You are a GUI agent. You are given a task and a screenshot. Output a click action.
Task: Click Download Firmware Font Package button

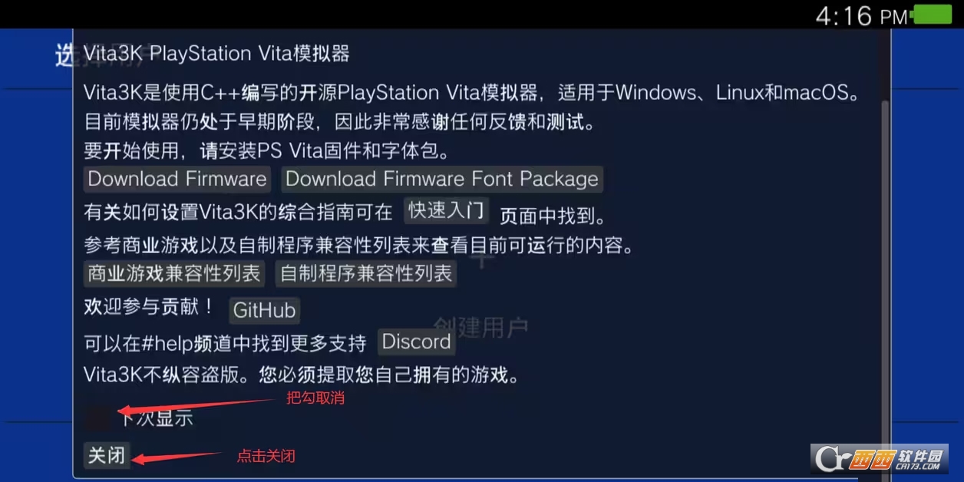pyautogui.click(x=442, y=179)
